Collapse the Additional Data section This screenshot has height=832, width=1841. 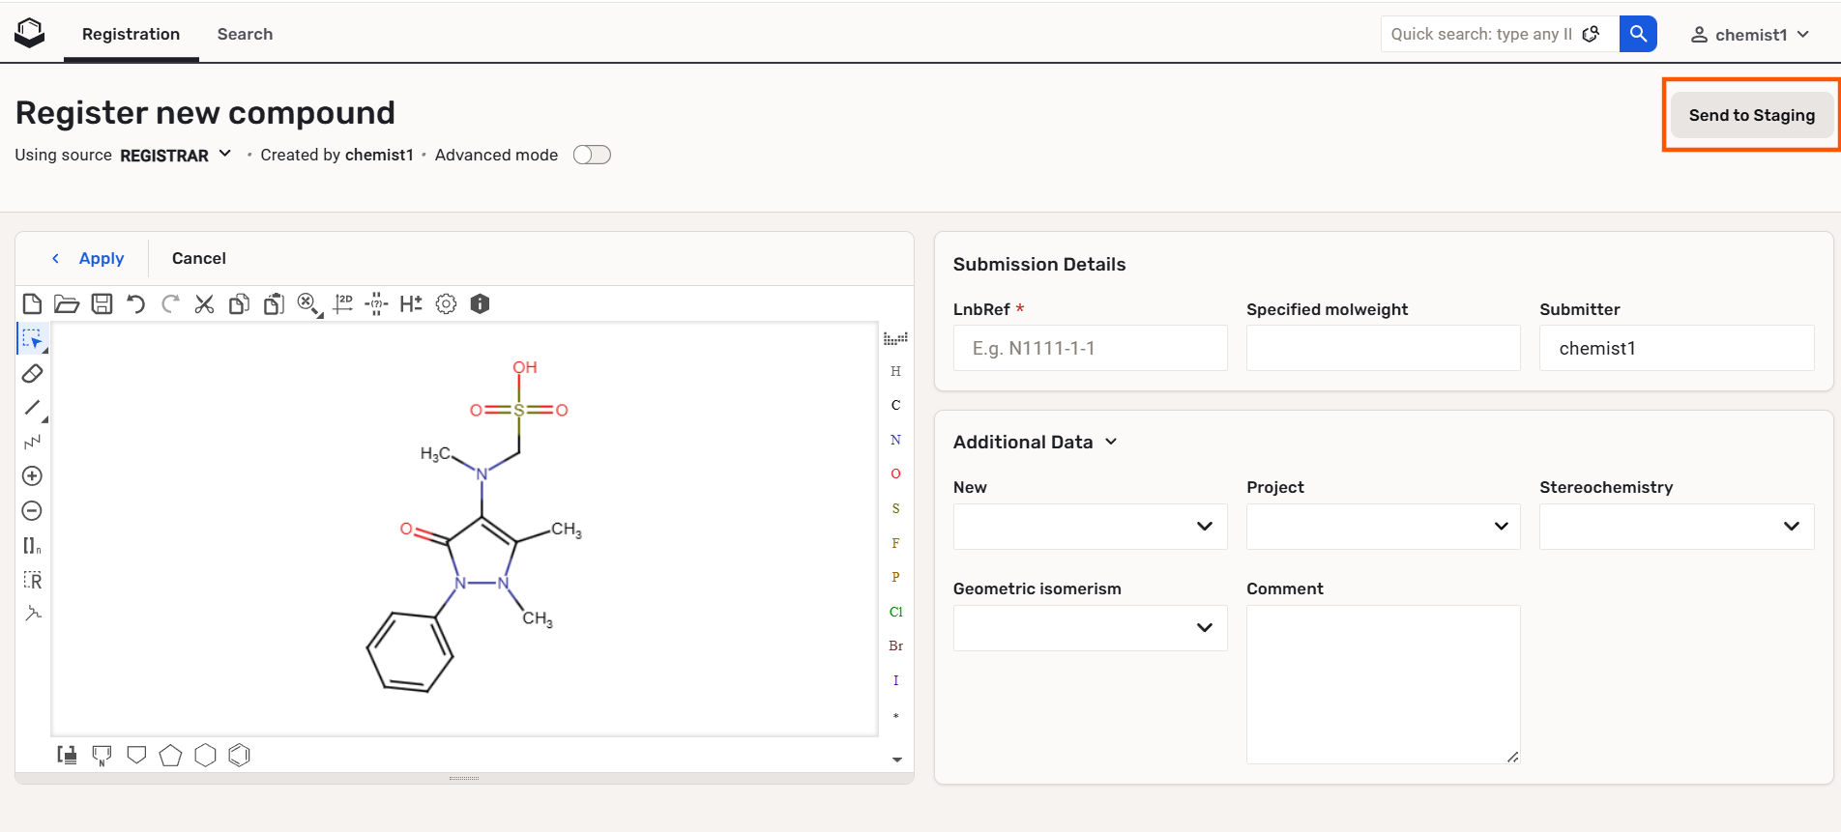[1036, 442]
